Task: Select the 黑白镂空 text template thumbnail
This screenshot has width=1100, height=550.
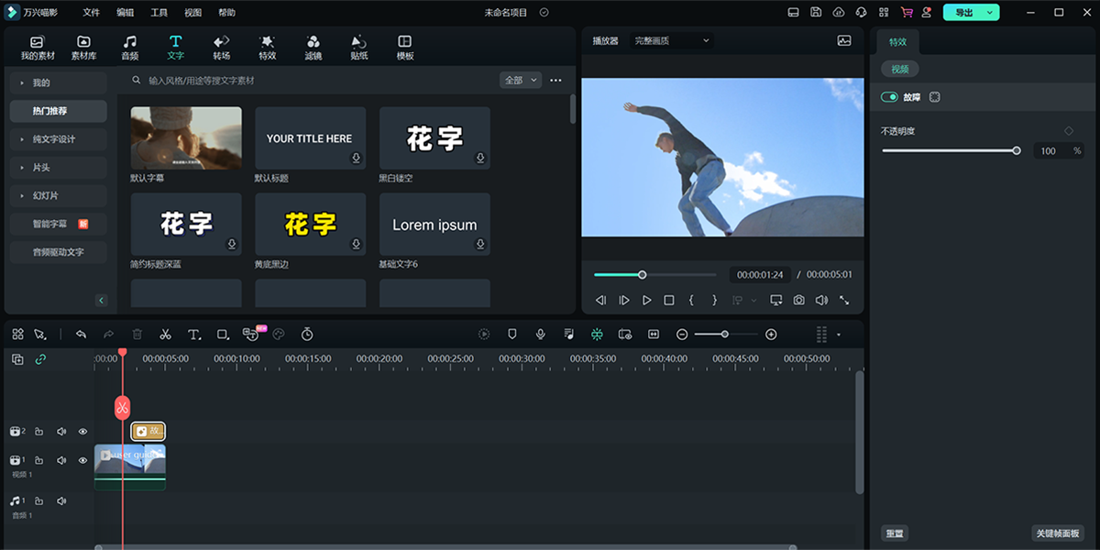Action: tap(434, 136)
